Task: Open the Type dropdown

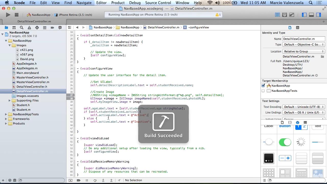Action: (304, 44)
